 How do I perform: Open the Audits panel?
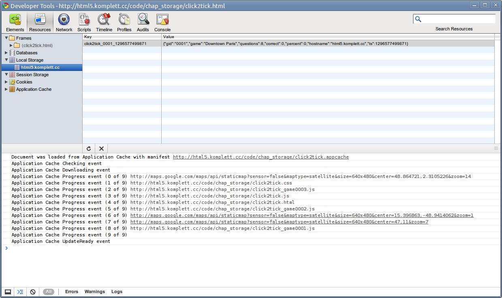click(143, 22)
